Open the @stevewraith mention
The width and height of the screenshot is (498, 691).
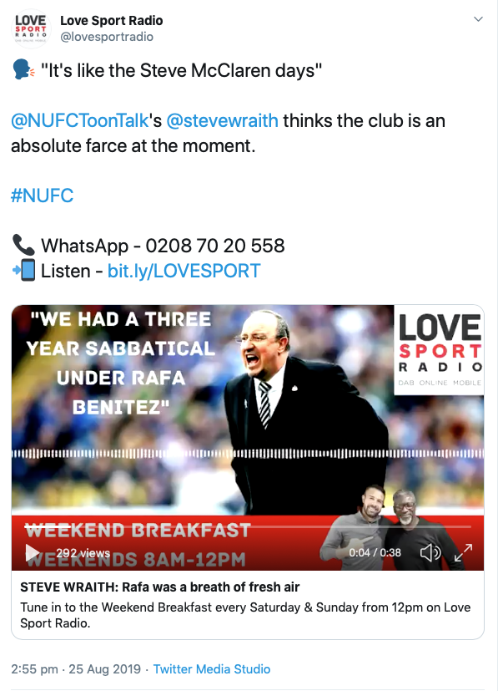(222, 121)
